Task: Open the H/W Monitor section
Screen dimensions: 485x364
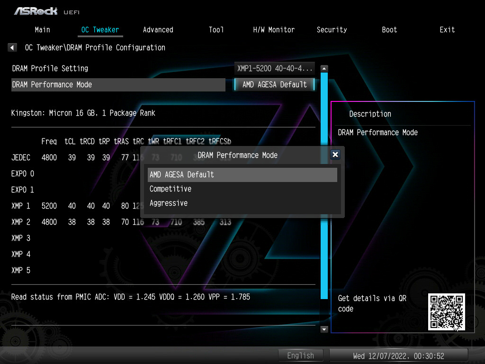Action: (x=274, y=29)
